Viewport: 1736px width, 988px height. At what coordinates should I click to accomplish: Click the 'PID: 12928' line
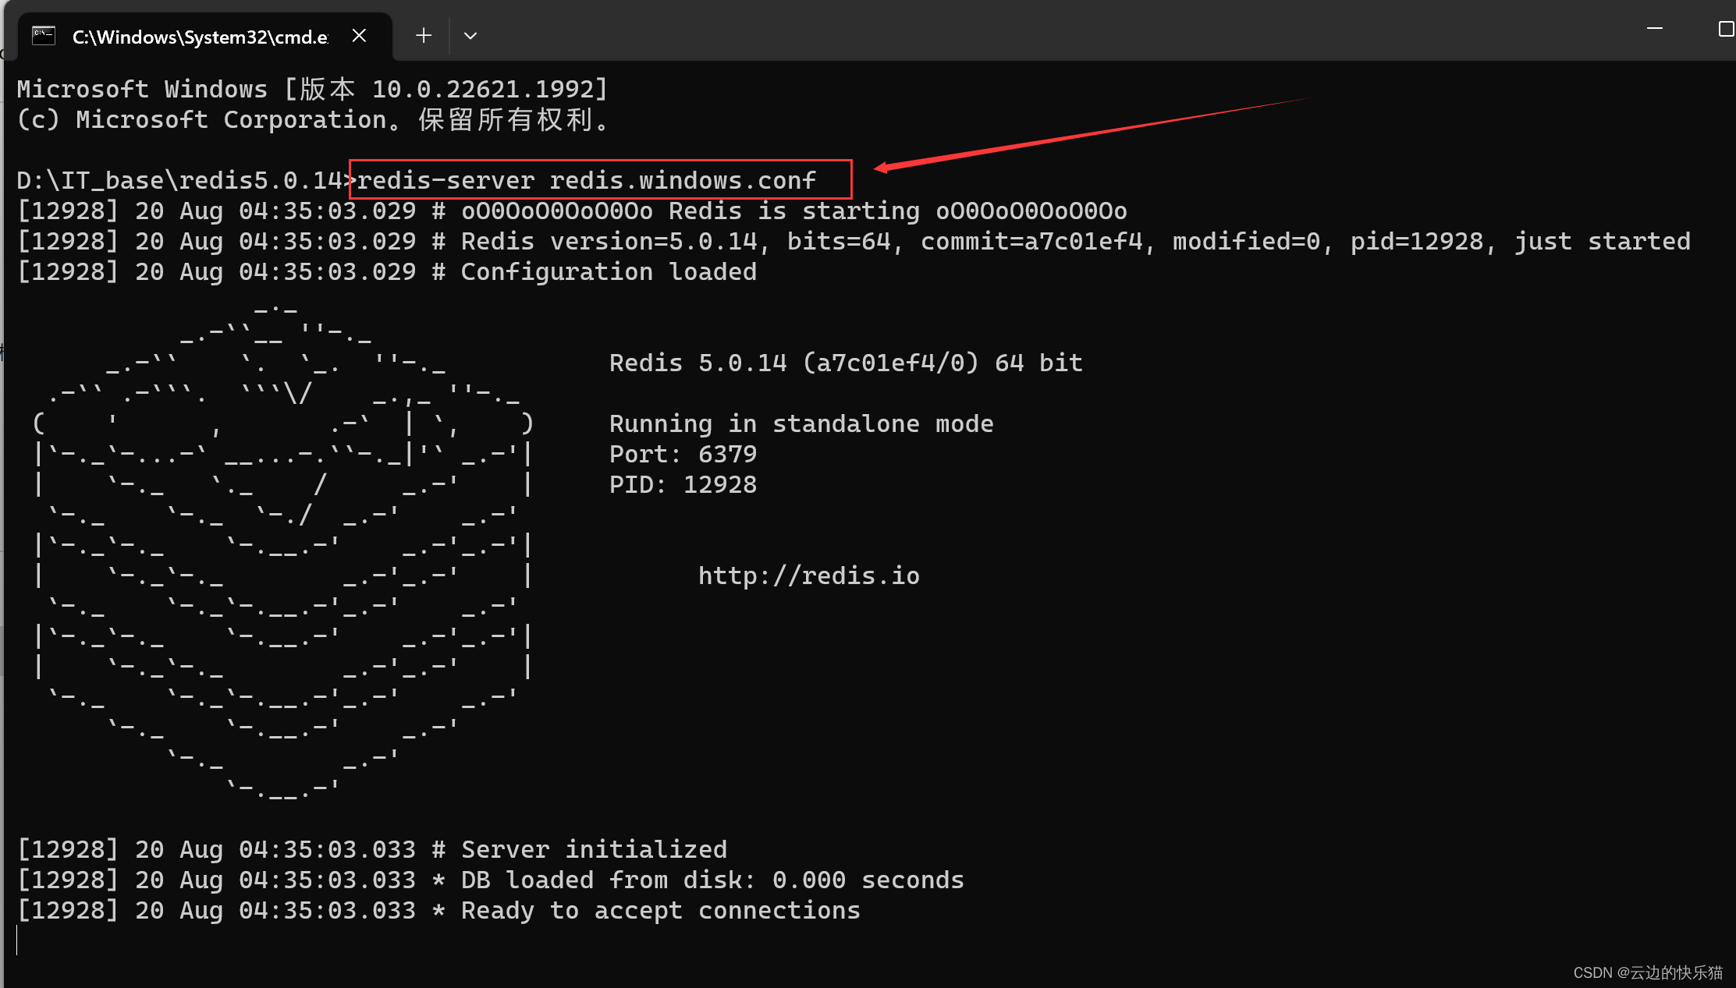(x=683, y=484)
